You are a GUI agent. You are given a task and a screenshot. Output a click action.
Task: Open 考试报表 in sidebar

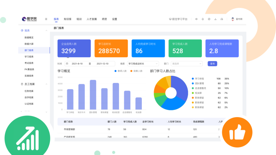29,63
